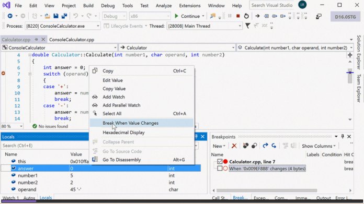Click the Save All icon
The width and height of the screenshot is (364, 204).
click(x=64, y=16)
